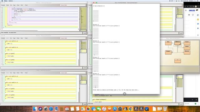Screen dimensions: 200x112
Task: Compile the class in the top-left editor
Action: tap(3, 5)
